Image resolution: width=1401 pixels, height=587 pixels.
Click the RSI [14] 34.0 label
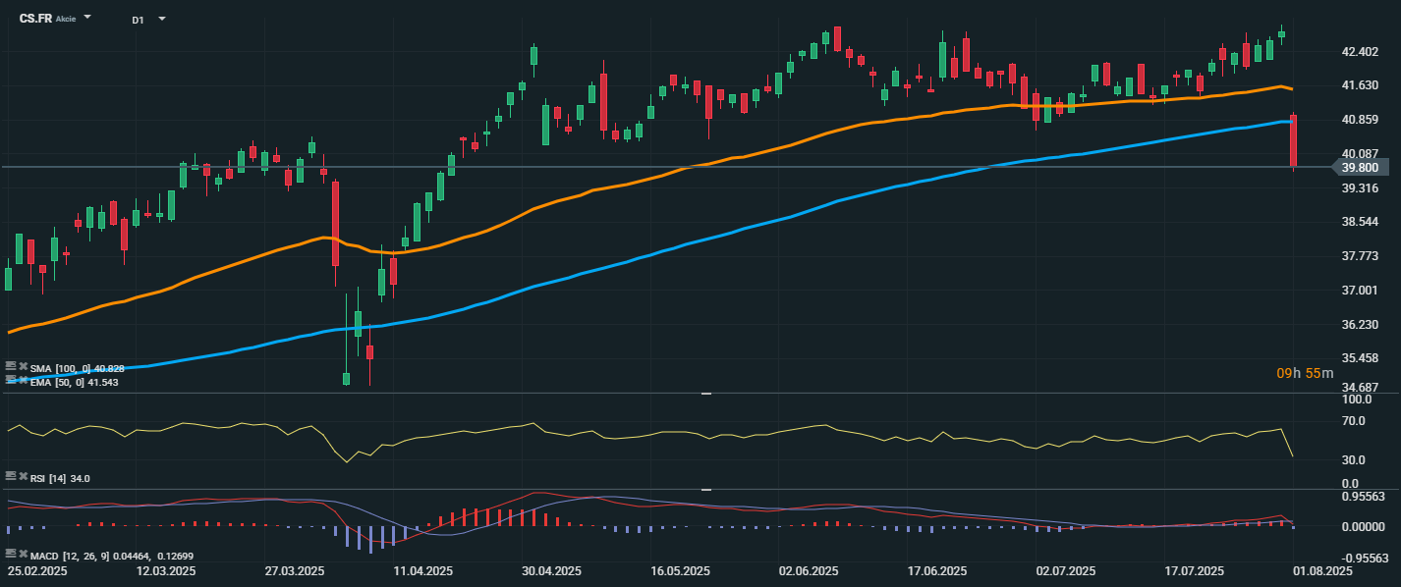coord(60,478)
